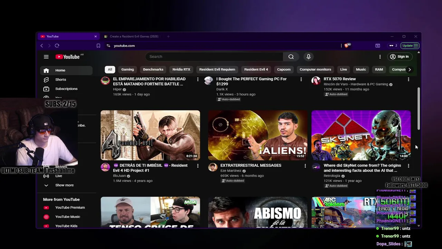The height and width of the screenshot is (249, 442).
Task: Click Rincón de Varo channel avatar
Action: 316,81
